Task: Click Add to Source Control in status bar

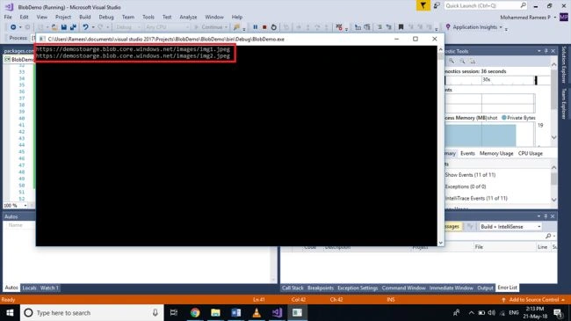Action: (x=533, y=300)
